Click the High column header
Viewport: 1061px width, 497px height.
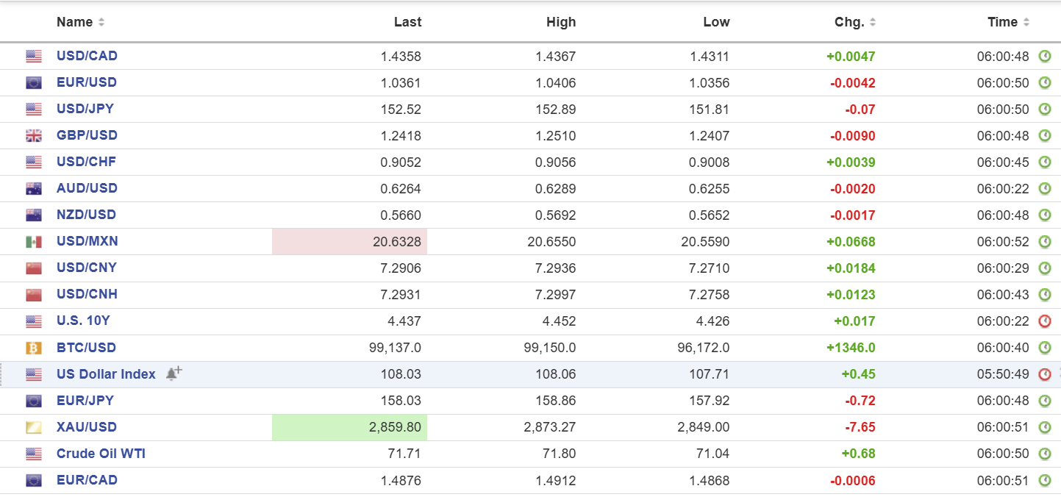[x=561, y=22]
